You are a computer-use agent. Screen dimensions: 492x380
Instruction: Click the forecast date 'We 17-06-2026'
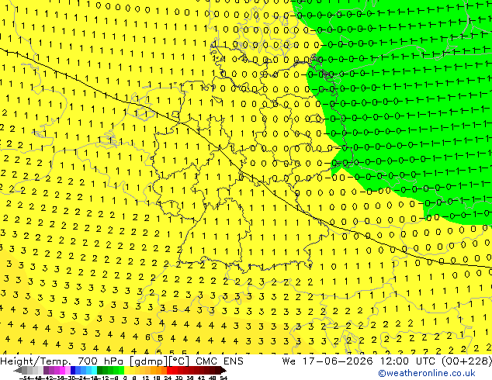click(x=327, y=361)
